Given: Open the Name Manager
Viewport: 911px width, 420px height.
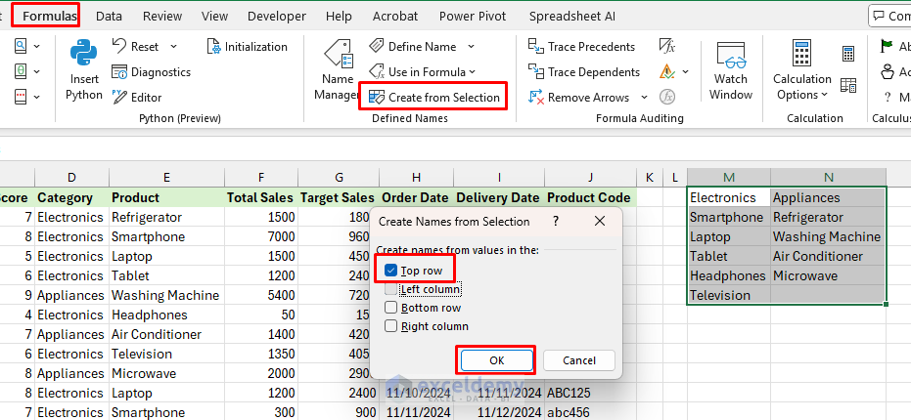Looking at the screenshot, I should pos(338,70).
